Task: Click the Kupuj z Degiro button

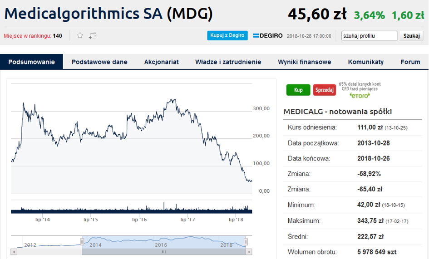Action: click(x=227, y=35)
